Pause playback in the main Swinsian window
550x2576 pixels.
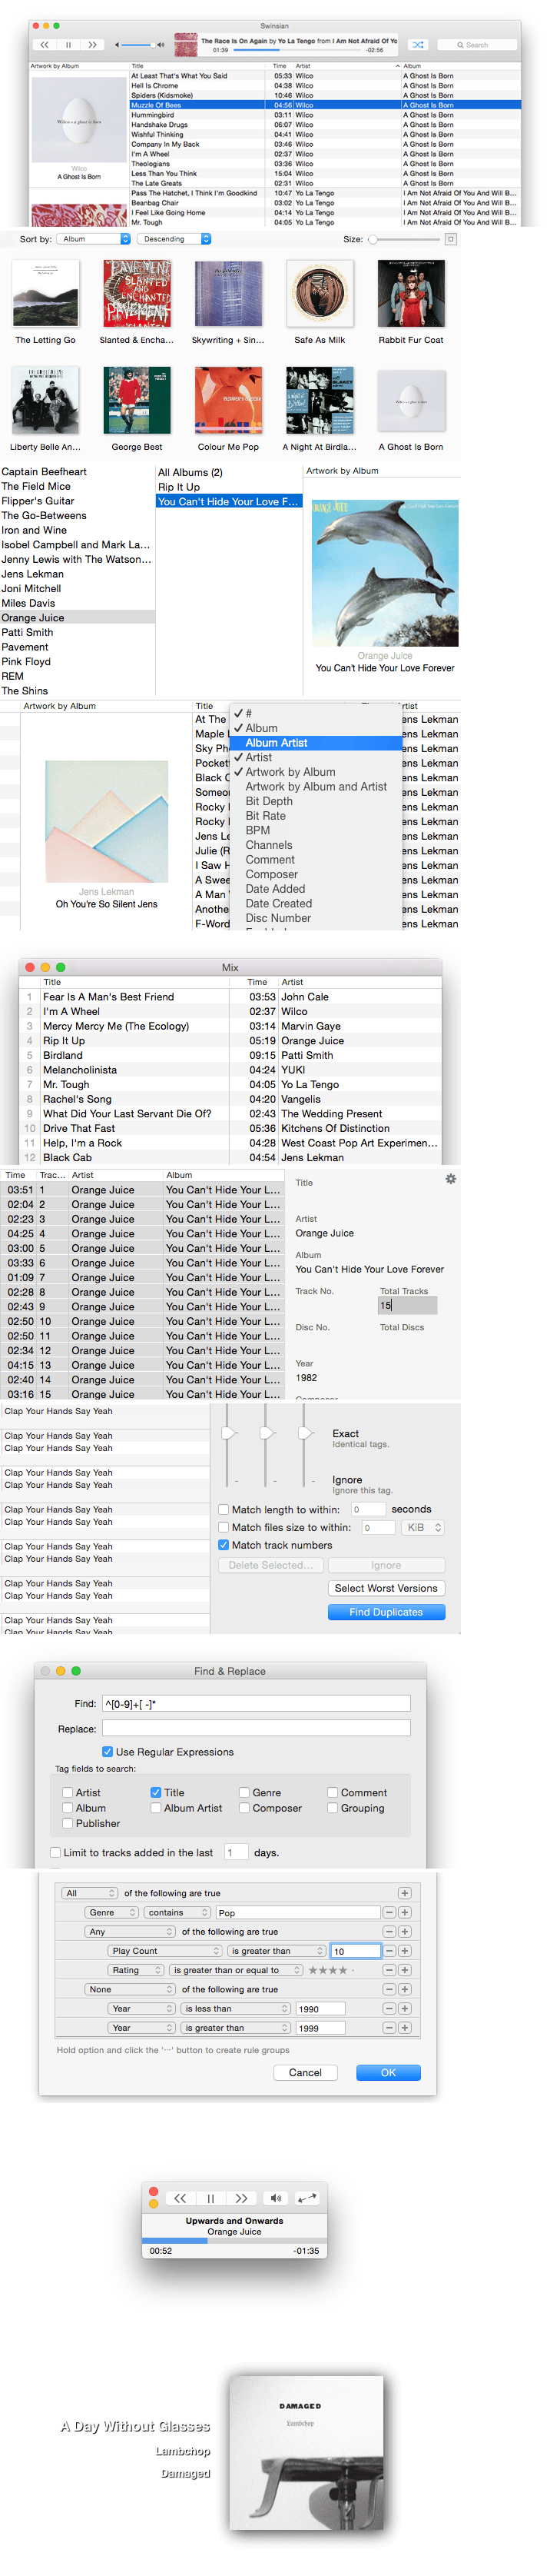(68, 44)
